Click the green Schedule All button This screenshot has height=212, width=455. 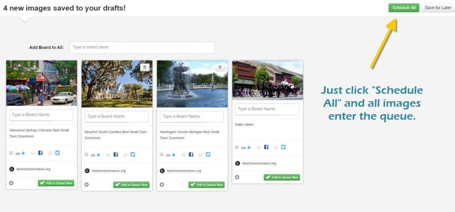[403, 8]
